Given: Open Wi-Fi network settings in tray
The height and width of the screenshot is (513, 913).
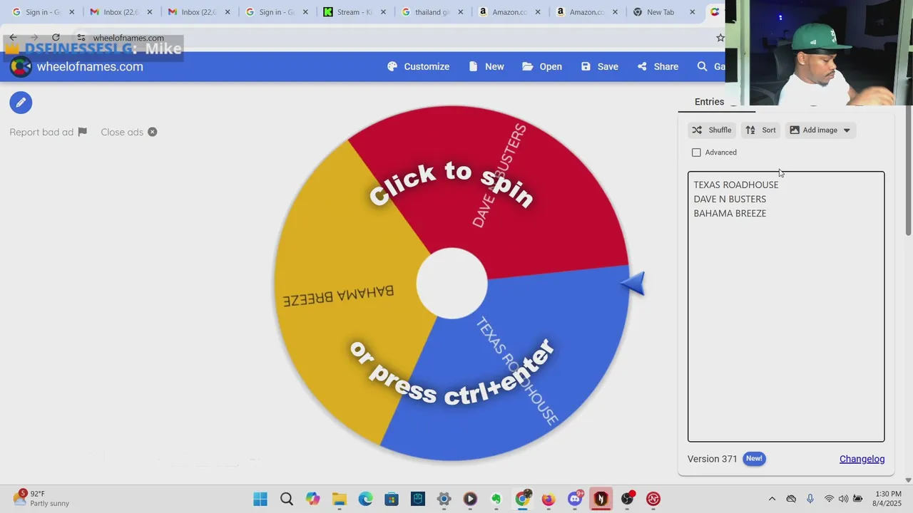Looking at the screenshot, I should tap(829, 499).
